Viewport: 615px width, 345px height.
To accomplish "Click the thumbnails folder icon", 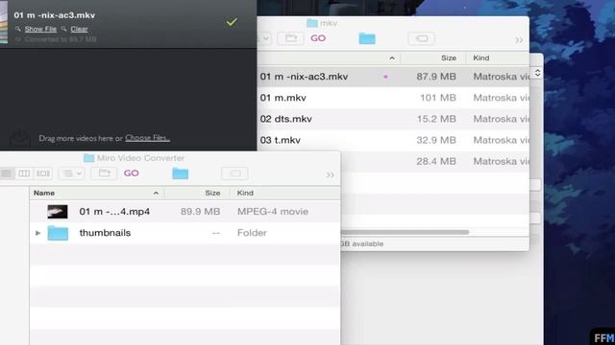I will click(x=58, y=233).
